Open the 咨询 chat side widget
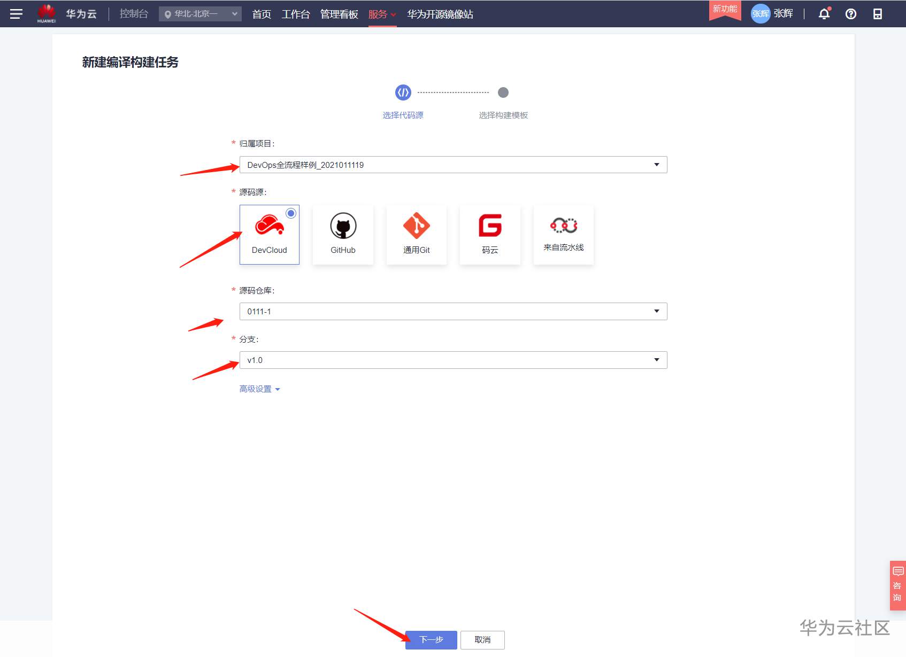 tap(897, 585)
